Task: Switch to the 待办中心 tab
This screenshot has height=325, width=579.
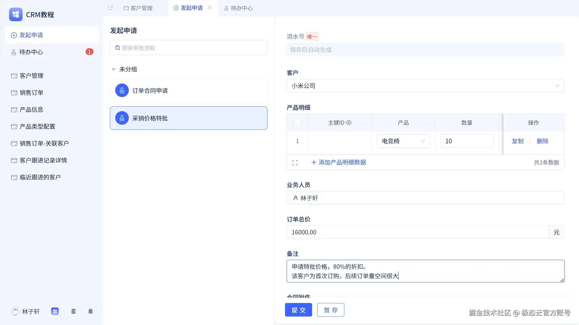Action: (238, 8)
